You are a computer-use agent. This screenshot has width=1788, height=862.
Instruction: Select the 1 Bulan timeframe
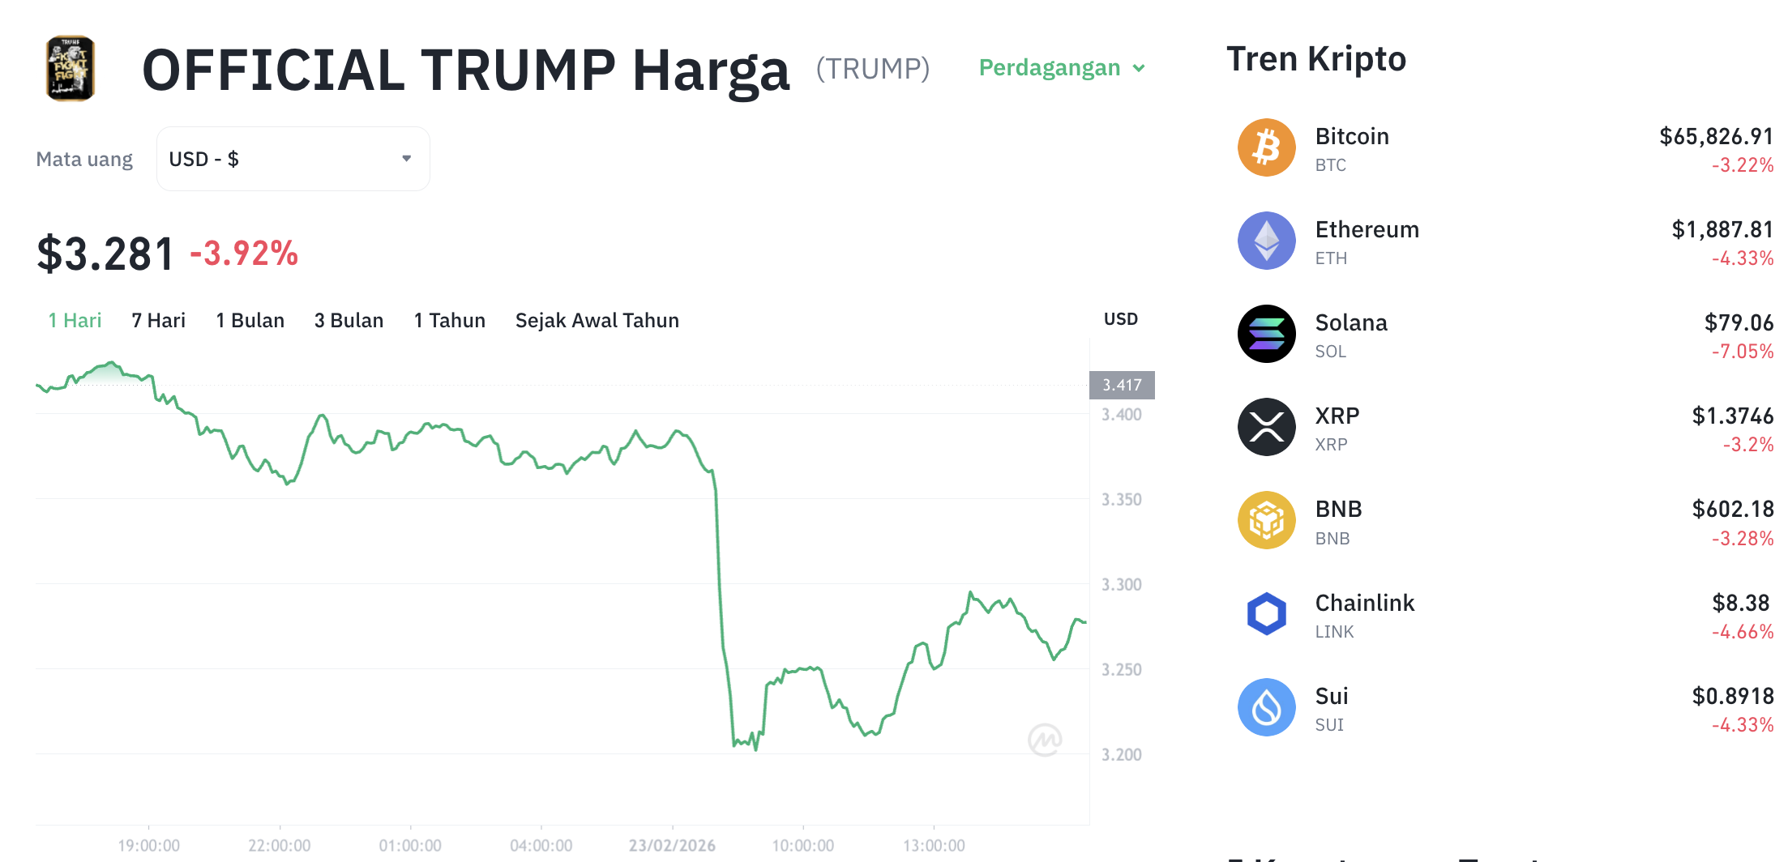[250, 321]
